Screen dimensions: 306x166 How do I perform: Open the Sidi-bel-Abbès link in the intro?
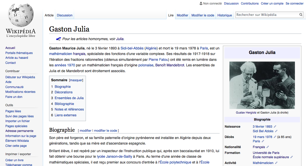(x=132, y=48)
